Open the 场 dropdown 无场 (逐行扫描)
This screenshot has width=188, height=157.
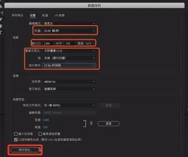(x=69, y=58)
